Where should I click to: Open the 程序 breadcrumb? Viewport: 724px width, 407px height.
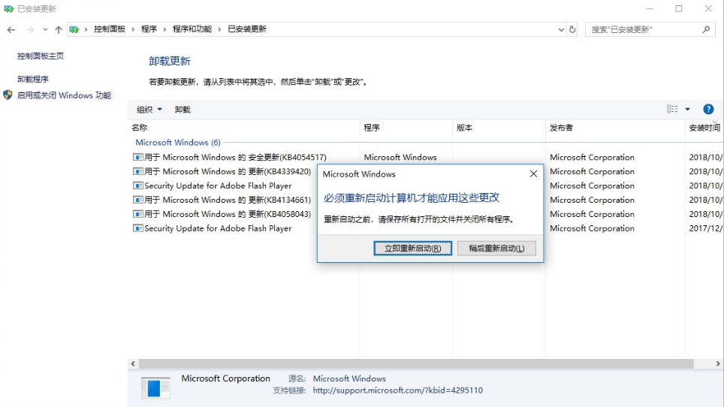point(149,29)
